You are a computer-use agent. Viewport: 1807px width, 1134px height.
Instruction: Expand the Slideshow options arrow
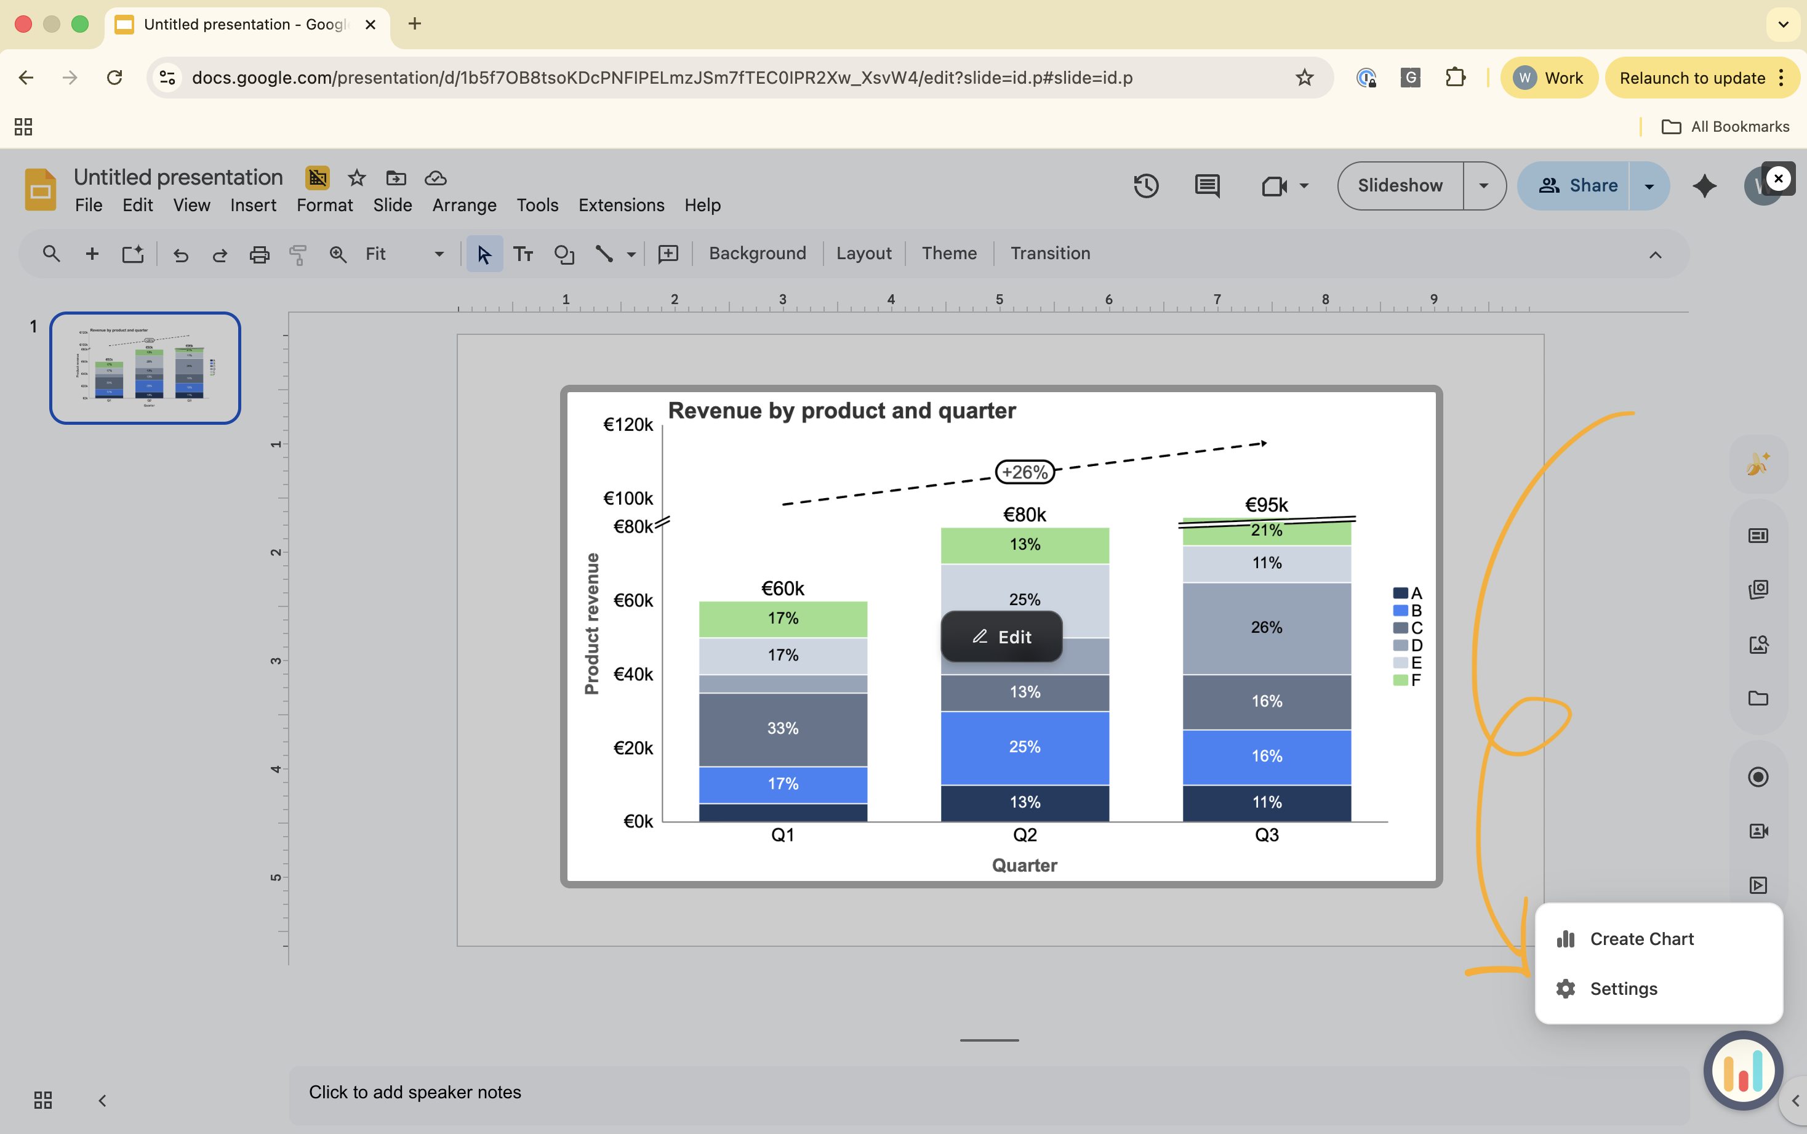click(x=1482, y=185)
